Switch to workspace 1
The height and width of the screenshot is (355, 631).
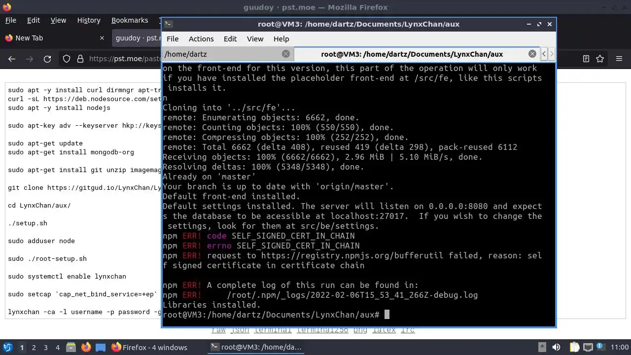(x=22, y=348)
